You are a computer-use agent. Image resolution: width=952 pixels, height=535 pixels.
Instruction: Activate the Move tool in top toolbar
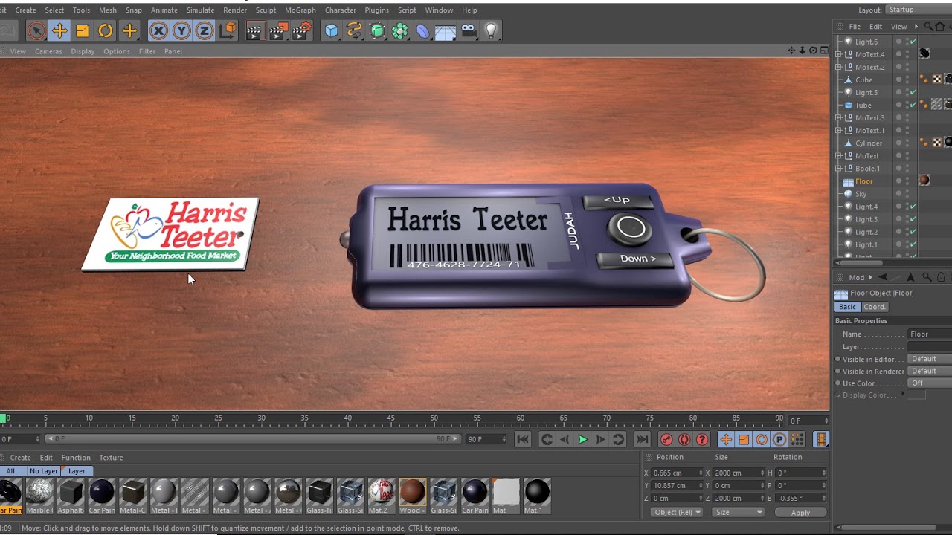(x=59, y=30)
